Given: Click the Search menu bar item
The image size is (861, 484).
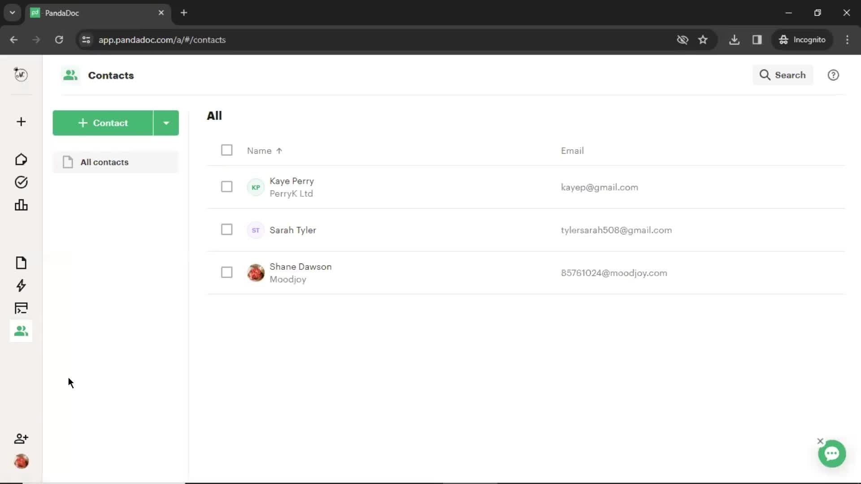Looking at the screenshot, I should pyautogui.click(x=783, y=75).
